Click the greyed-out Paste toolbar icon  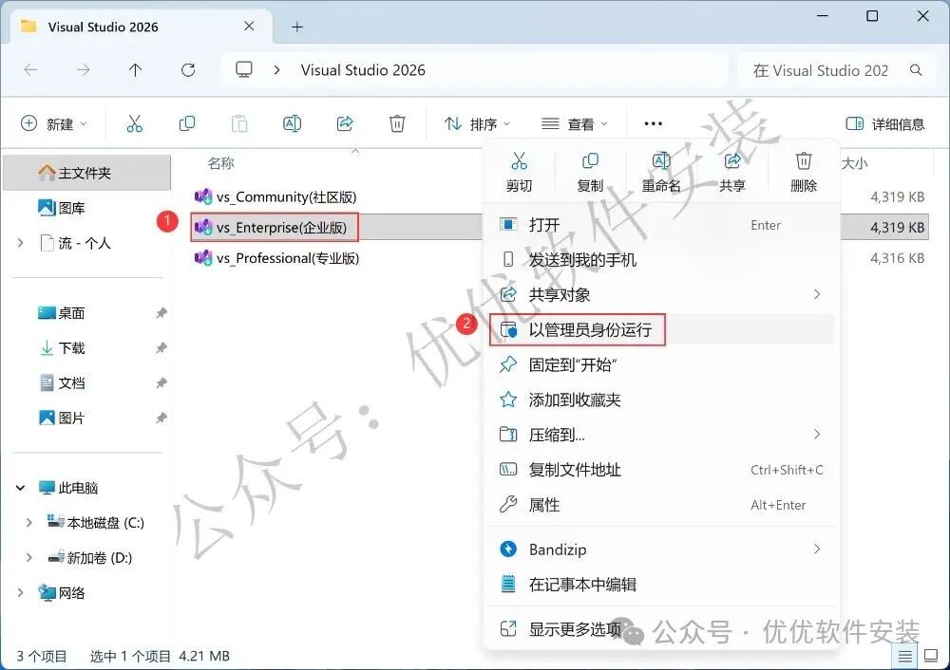pos(239,124)
